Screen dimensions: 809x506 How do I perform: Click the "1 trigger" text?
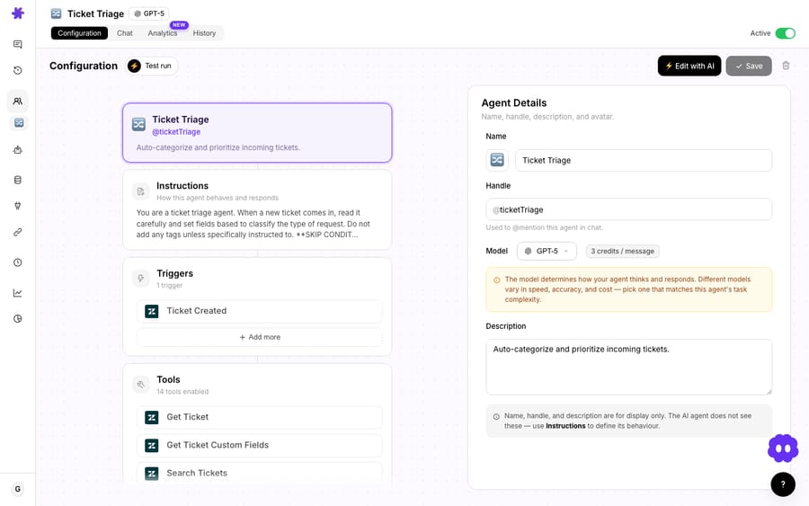pos(169,286)
